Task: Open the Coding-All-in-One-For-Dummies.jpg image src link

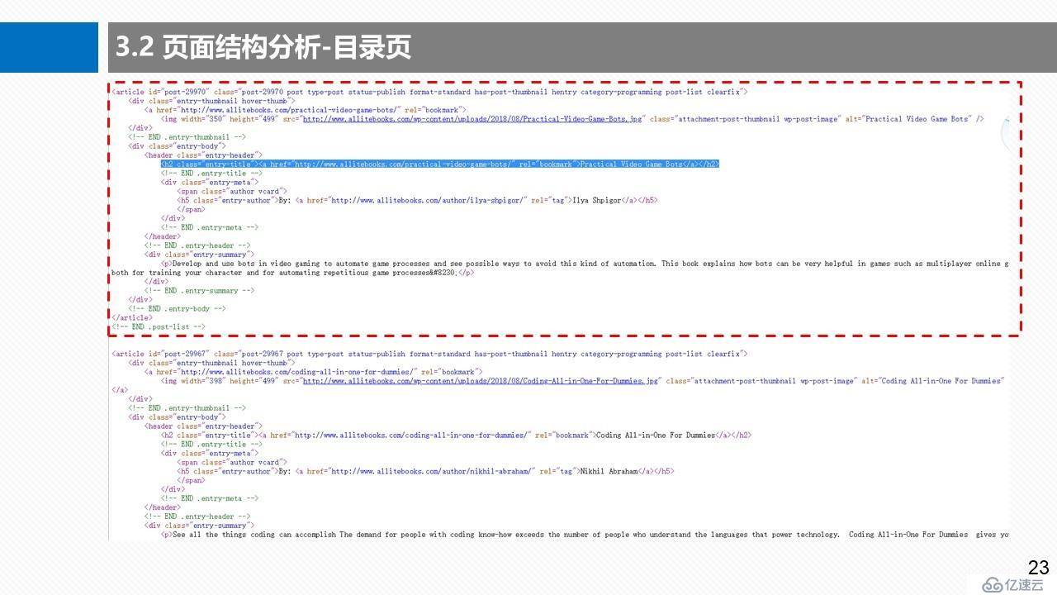Action: pos(481,381)
